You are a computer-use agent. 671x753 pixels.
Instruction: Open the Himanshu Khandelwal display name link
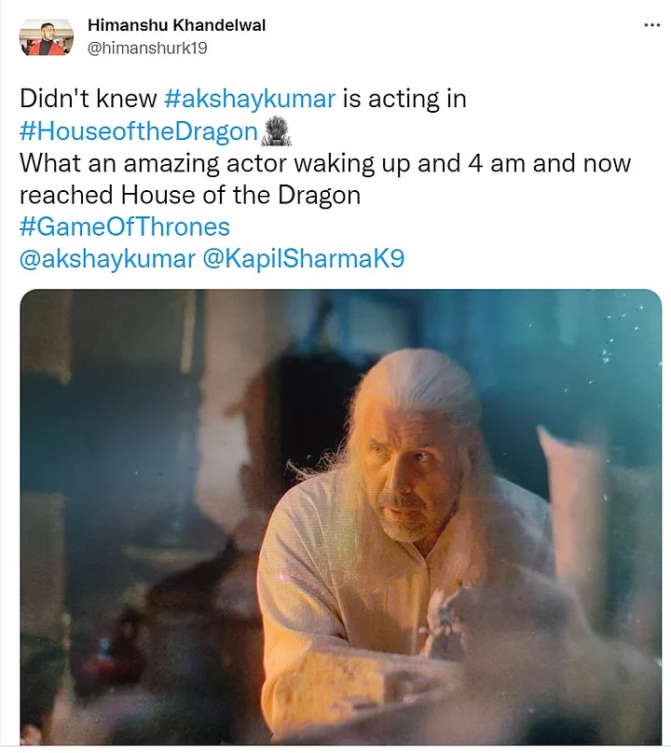176,25
